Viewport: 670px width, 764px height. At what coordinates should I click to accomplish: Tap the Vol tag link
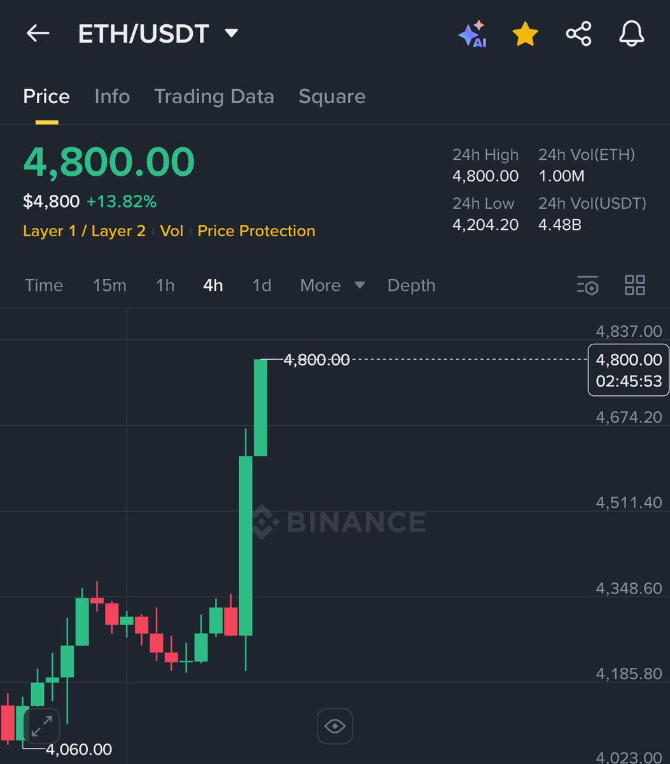tap(171, 231)
